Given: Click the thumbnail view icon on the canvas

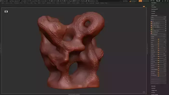Looking at the screenshot, I should coord(6,11).
